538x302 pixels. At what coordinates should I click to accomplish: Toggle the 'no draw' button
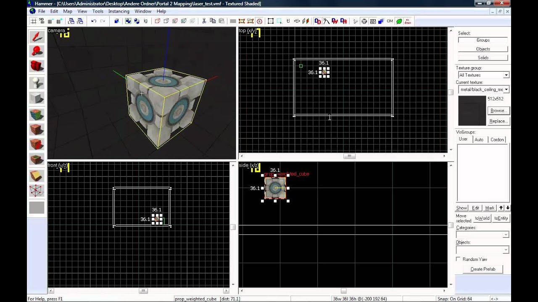click(408, 21)
